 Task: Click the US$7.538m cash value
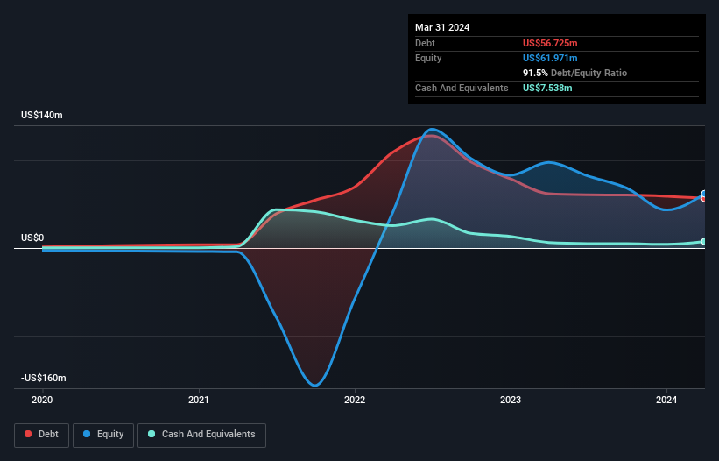click(x=547, y=88)
